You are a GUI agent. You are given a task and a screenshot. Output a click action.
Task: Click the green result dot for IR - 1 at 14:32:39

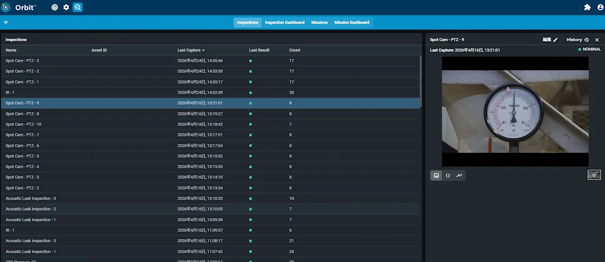[x=250, y=93]
